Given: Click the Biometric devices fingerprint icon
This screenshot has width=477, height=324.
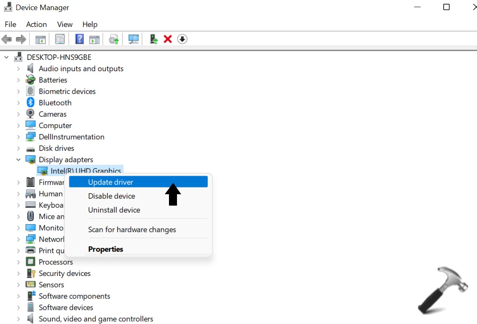Looking at the screenshot, I should tap(30, 91).
